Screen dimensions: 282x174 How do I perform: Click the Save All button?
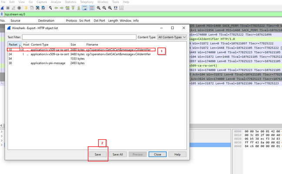[x=118, y=154]
